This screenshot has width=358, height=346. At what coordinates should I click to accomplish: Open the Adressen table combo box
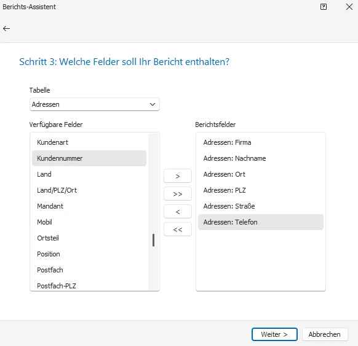tap(95, 104)
